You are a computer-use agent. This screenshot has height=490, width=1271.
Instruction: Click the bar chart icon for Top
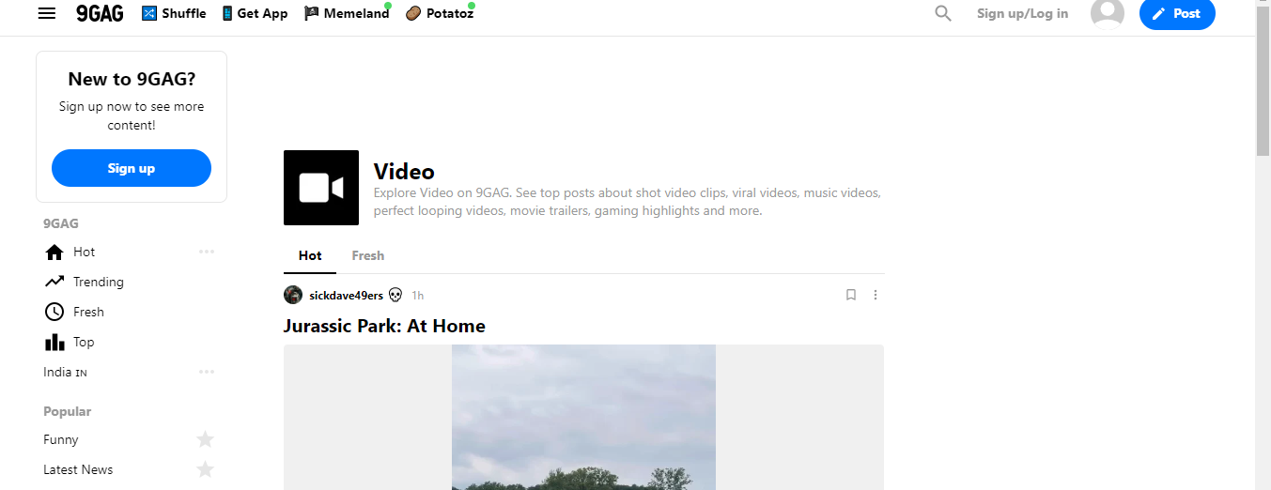point(54,342)
